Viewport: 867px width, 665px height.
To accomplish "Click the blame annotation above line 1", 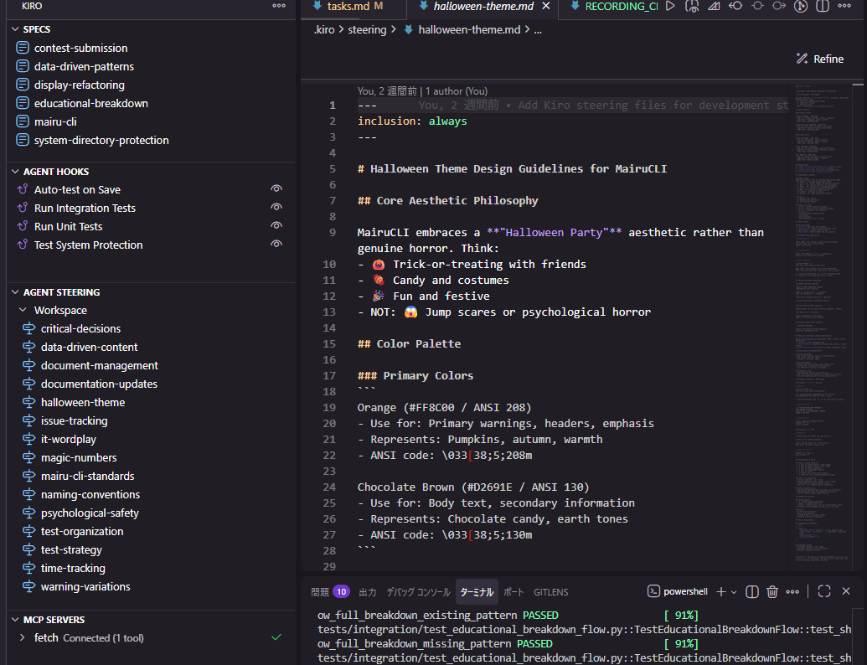I will 422,91.
